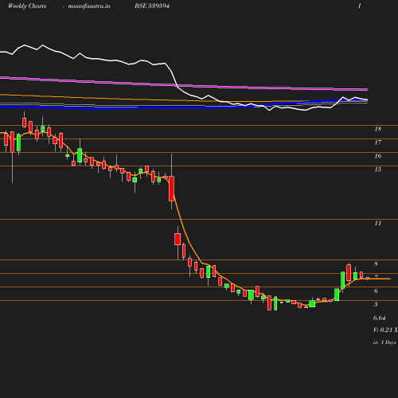Click the price label 11
This screenshot has width=398, height=398.
point(378,224)
